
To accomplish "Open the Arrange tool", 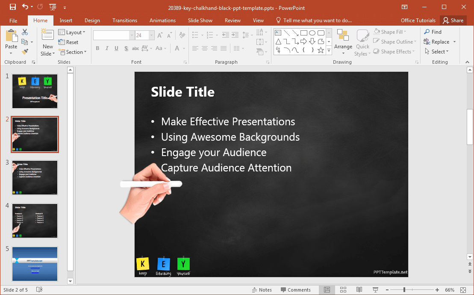I will [343, 41].
